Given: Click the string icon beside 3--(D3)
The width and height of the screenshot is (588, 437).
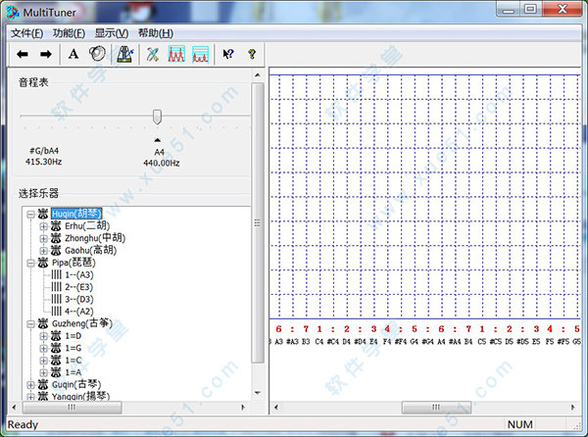Looking at the screenshot, I should click(56, 300).
